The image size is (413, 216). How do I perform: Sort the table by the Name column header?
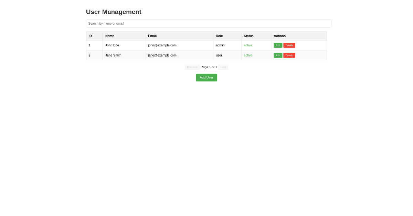click(109, 36)
